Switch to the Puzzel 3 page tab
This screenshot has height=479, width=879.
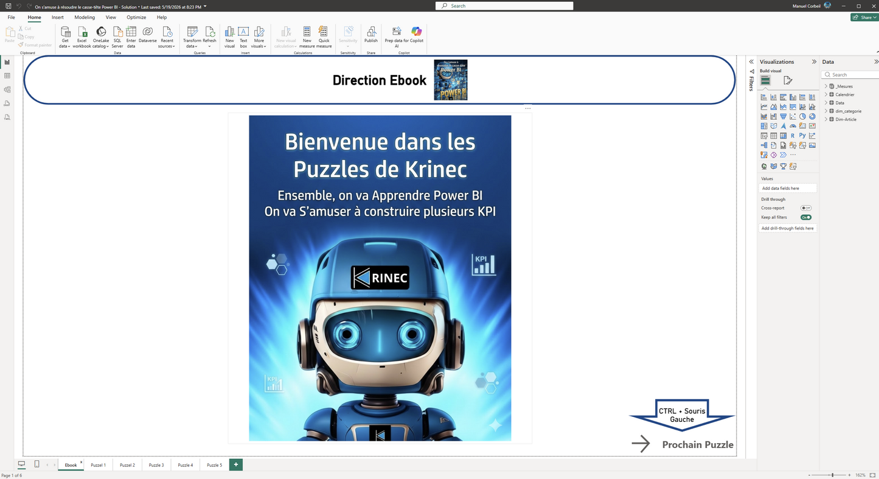156,465
